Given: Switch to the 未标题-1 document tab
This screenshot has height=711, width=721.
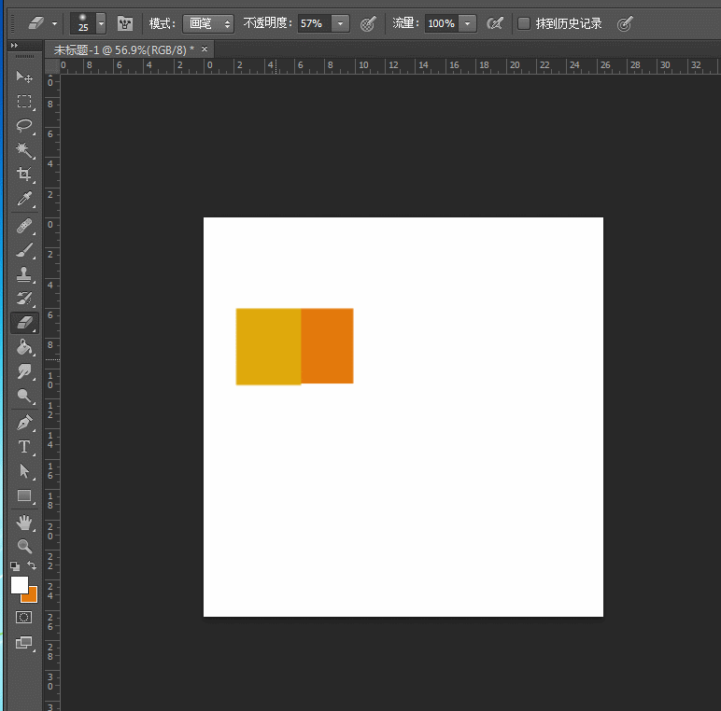Looking at the screenshot, I should [x=123, y=49].
